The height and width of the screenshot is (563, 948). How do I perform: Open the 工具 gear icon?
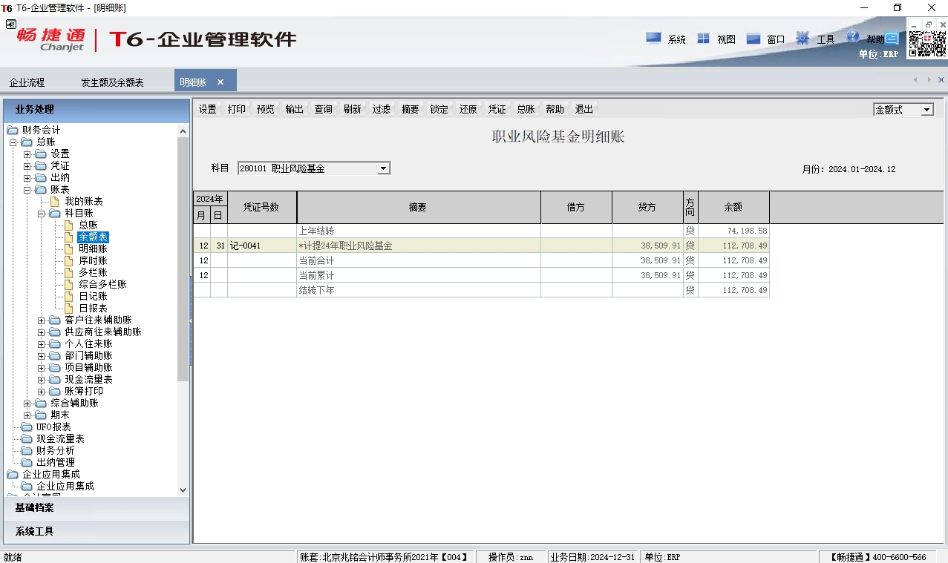point(802,38)
